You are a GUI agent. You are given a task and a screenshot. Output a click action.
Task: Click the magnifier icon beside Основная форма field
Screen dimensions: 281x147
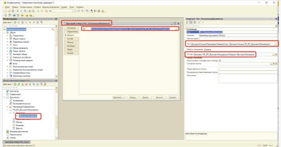point(276,64)
